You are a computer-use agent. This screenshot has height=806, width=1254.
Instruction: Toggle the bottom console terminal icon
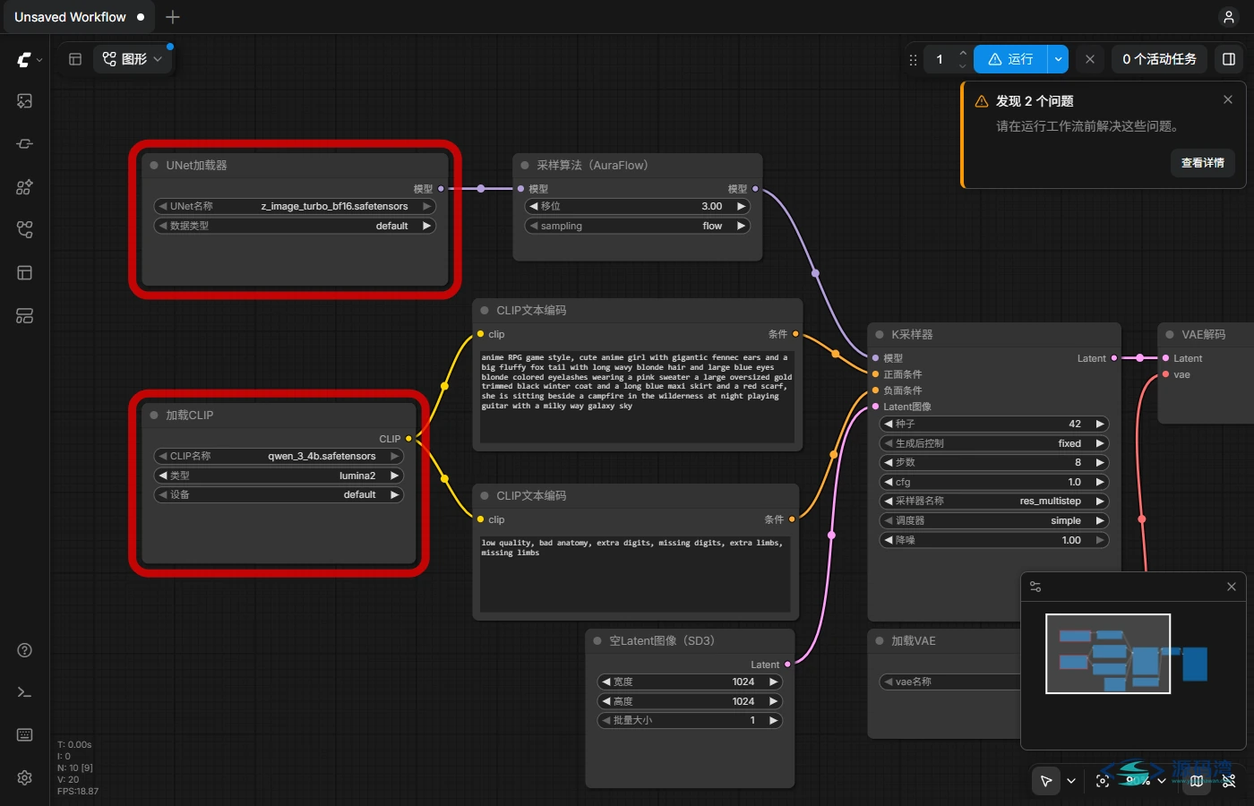click(x=25, y=692)
